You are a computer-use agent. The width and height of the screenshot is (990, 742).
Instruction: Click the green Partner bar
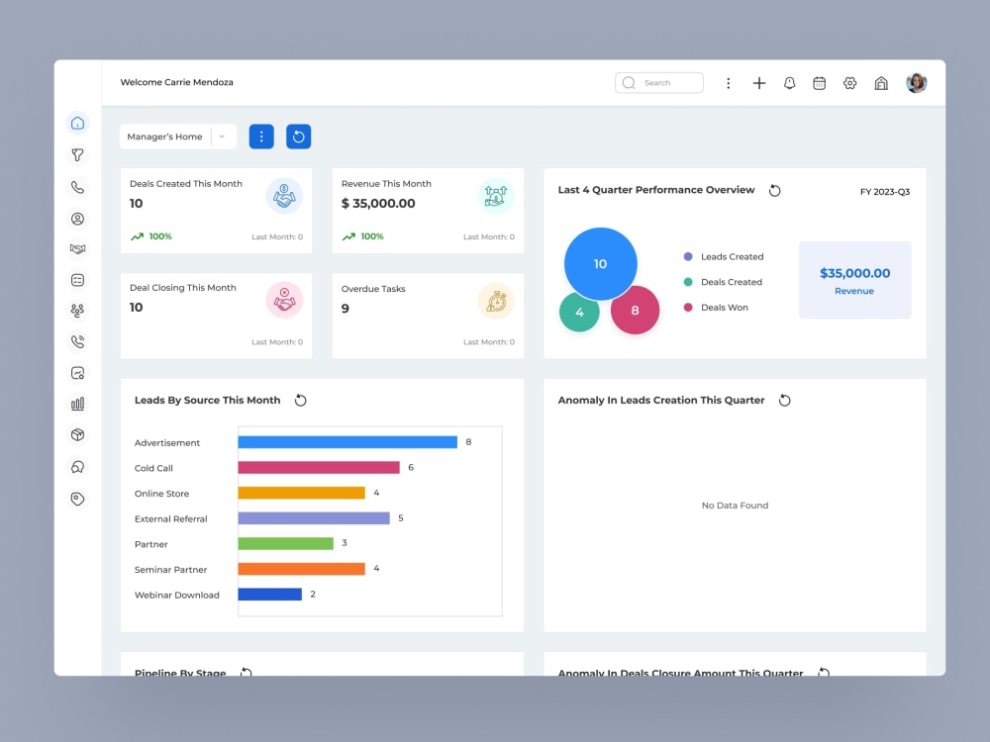click(x=285, y=543)
